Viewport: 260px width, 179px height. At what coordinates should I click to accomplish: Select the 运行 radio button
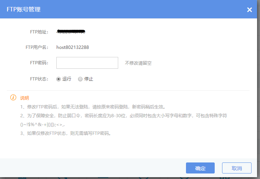point(59,79)
